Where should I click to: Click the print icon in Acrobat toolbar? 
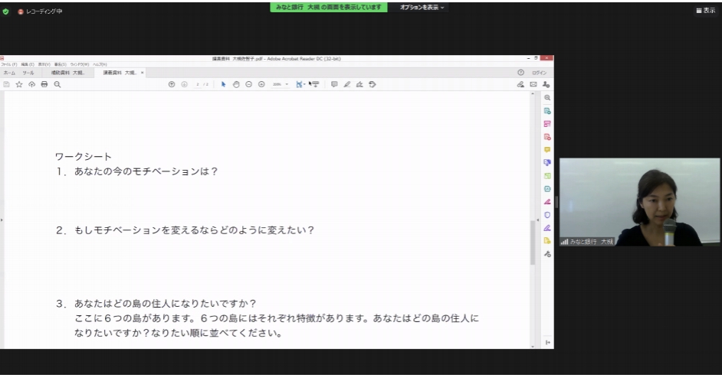point(44,84)
